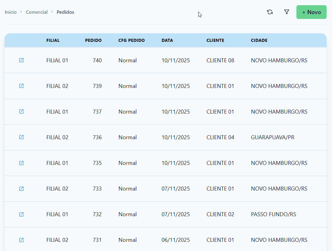Open order 740 using its open-link icon
The height and width of the screenshot is (251, 333).
21,60
